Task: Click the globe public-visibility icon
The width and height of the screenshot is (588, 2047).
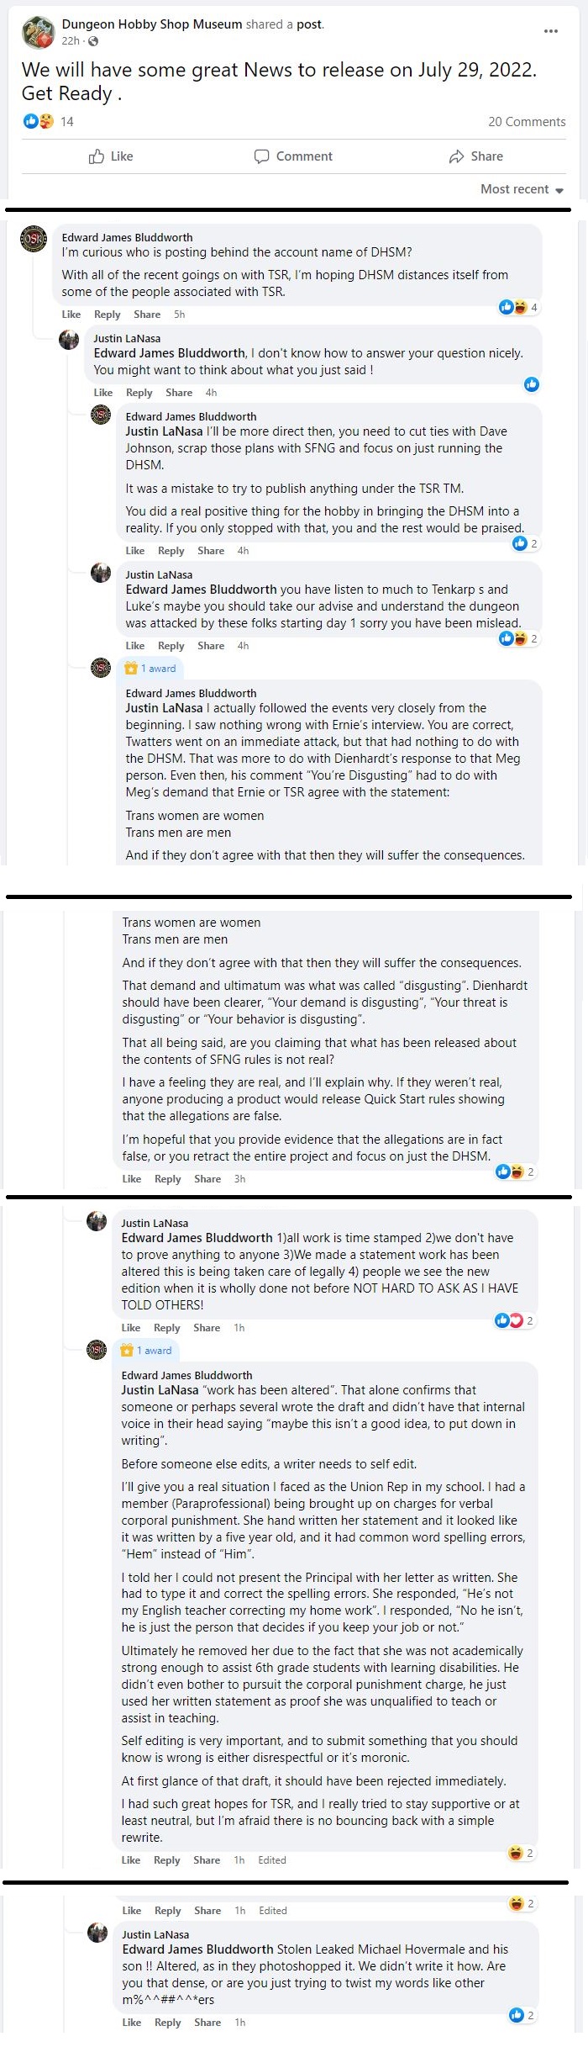Action: (92, 41)
